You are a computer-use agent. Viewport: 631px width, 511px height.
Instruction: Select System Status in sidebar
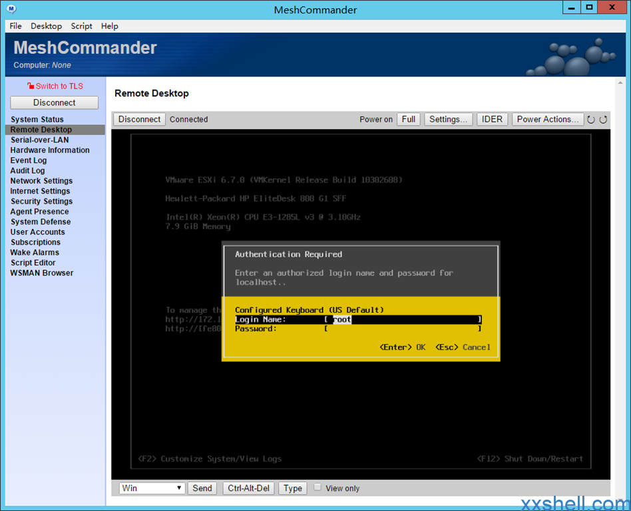(x=37, y=120)
